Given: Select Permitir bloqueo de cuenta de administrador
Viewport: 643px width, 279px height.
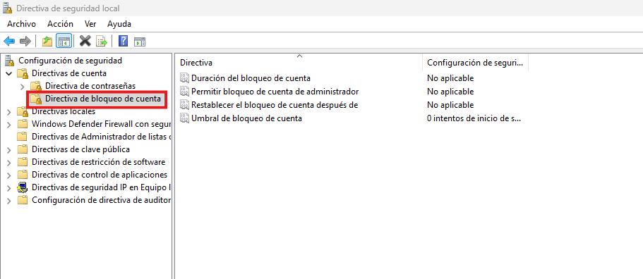Looking at the screenshot, I should pyautogui.click(x=275, y=91).
